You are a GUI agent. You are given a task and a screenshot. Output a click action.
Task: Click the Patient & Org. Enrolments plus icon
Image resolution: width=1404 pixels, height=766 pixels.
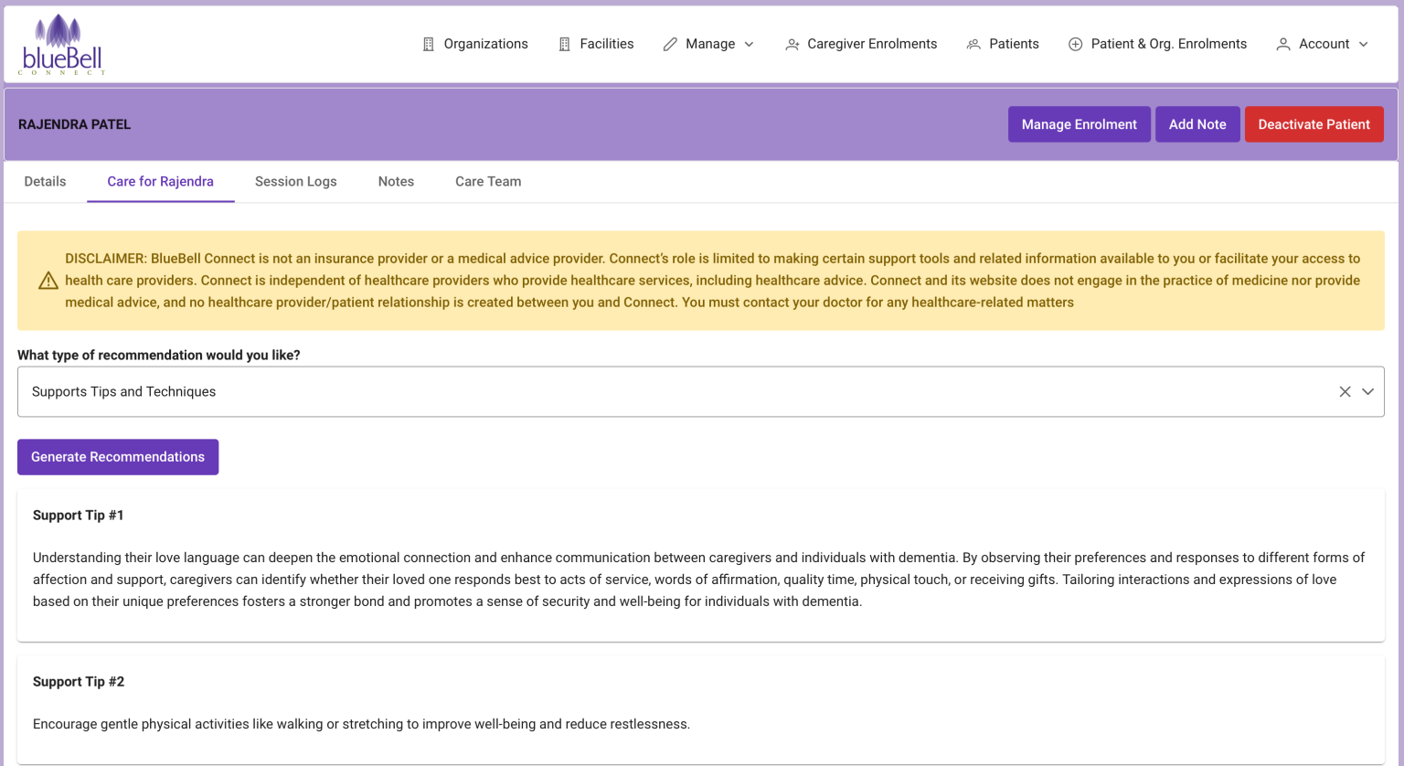pyautogui.click(x=1075, y=44)
